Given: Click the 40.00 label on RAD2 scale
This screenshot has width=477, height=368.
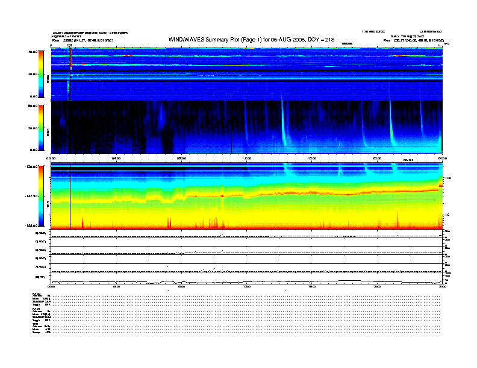Looking at the screenshot, I should (x=33, y=52).
